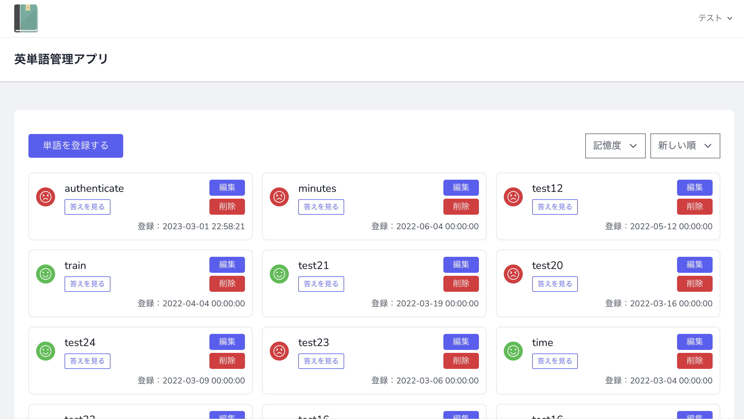Edit the test12 word card
Image resolution: width=744 pixels, height=419 pixels.
695,187
